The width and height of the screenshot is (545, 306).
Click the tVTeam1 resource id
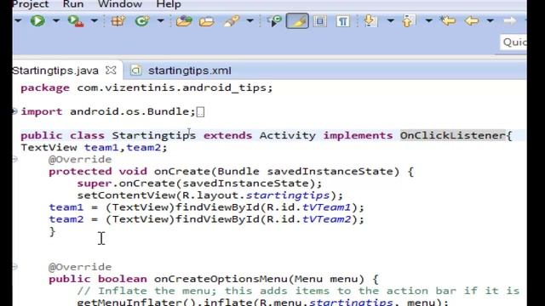(326, 207)
